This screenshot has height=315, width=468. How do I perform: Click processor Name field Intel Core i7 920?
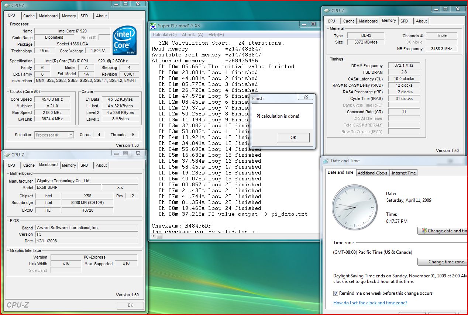click(72, 31)
